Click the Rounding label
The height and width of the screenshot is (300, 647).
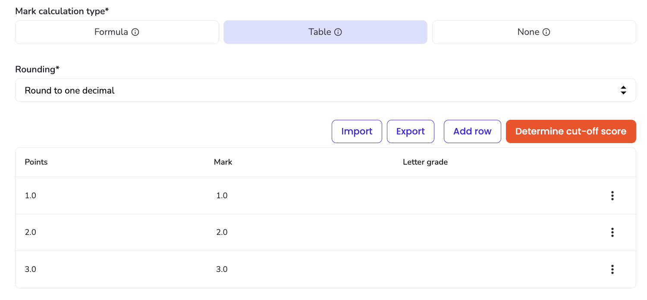click(37, 69)
